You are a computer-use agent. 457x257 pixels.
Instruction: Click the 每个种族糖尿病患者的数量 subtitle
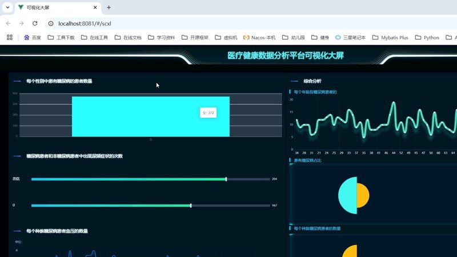click(317, 228)
